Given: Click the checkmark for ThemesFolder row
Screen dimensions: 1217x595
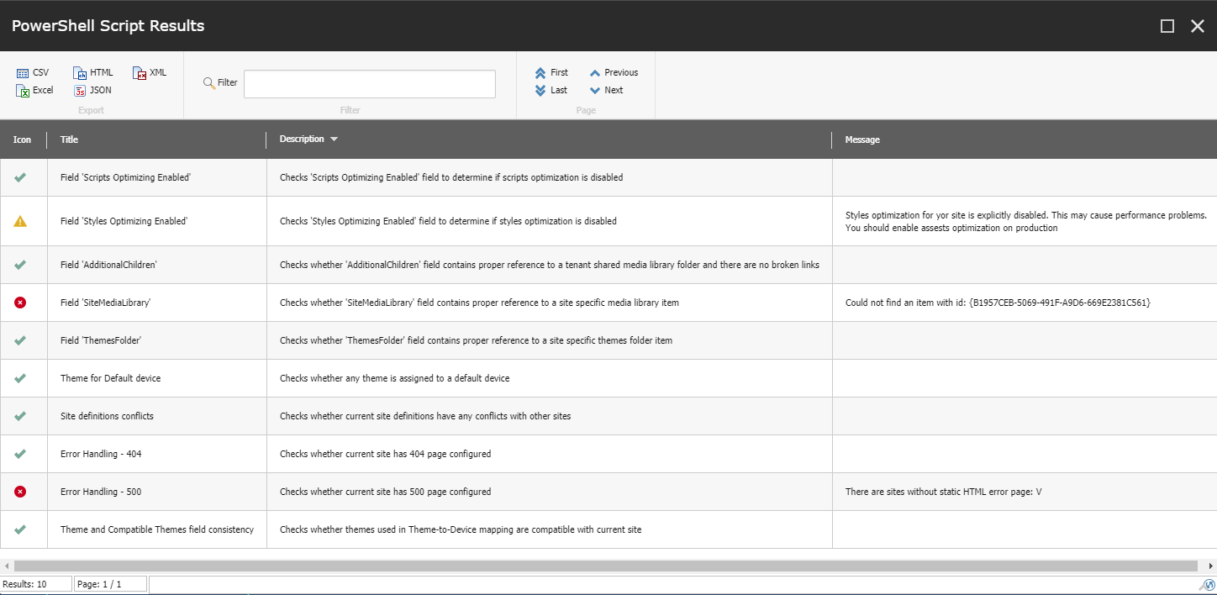Looking at the screenshot, I should (x=20, y=340).
